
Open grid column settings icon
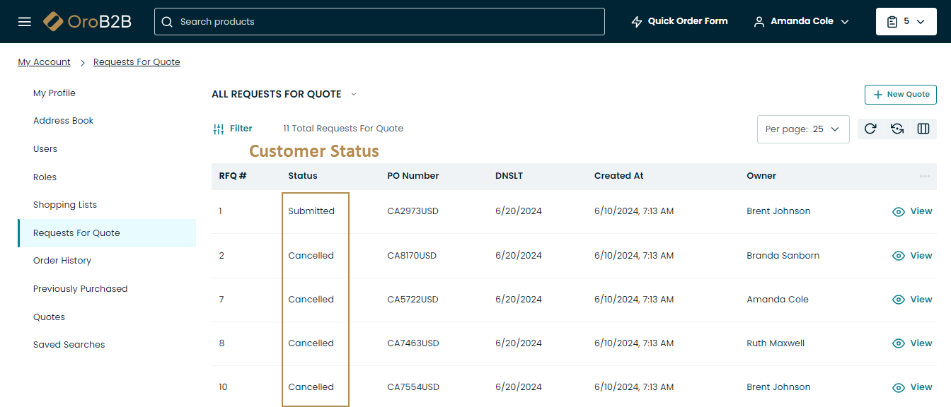coord(923,129)
